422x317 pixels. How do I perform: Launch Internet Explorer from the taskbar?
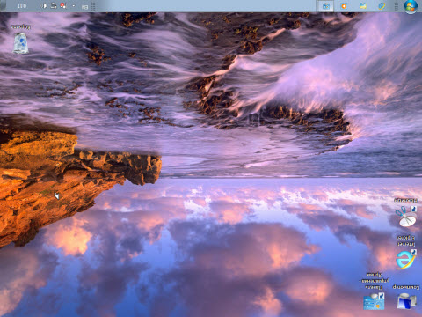pyautogui.click(x=382, y=6)
